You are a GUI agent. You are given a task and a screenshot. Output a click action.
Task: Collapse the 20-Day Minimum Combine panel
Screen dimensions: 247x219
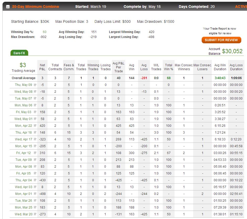click(x=8, y=7)
